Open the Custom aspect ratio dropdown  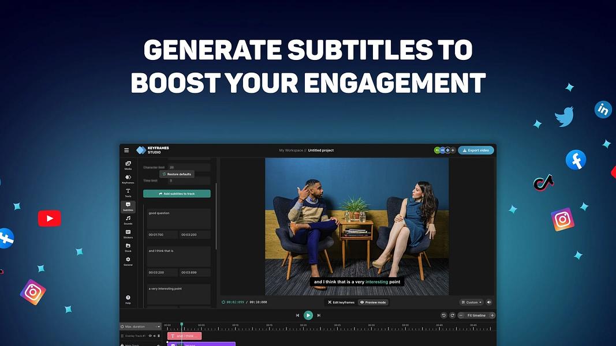point(472,302)
